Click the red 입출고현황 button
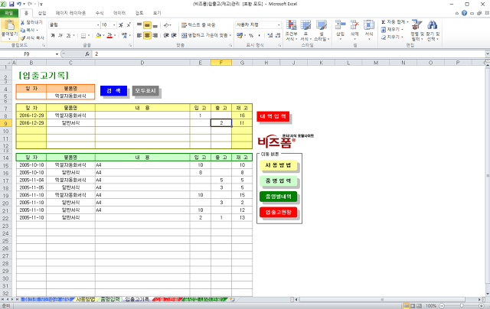Image resolution: width=490 pixels, height=309 pixels. [278, 212]
